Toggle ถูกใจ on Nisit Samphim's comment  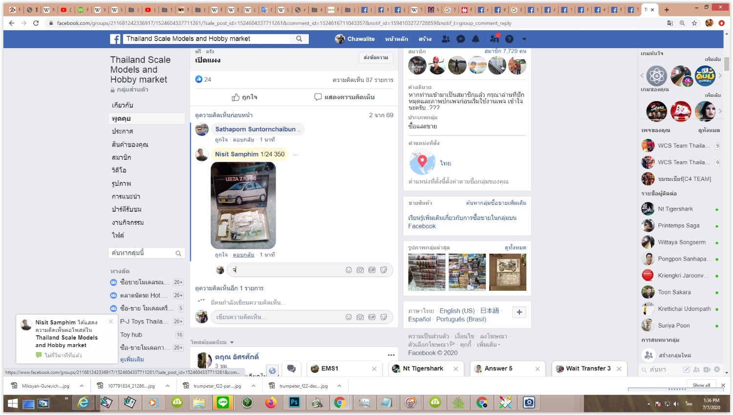pos(221,255)
